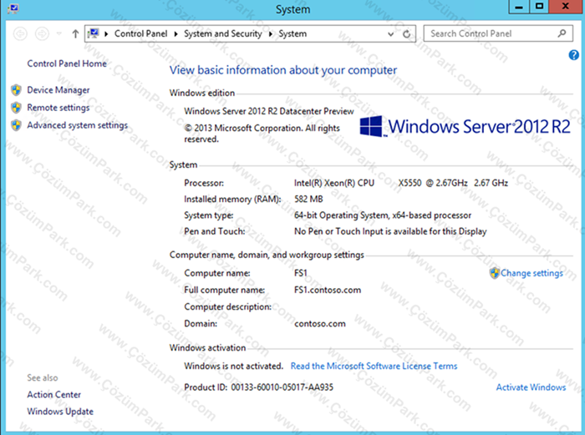
Task: Go up one level with the Up arrow
Action: click(x=75, y=34)
